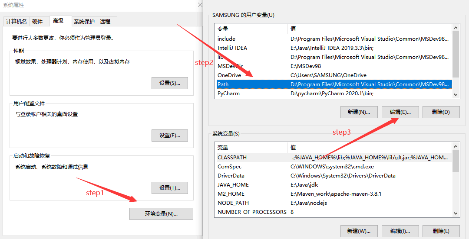The image size is (469, 239).
Task: Click 值 column header in user variables
Action: [370, 29]
